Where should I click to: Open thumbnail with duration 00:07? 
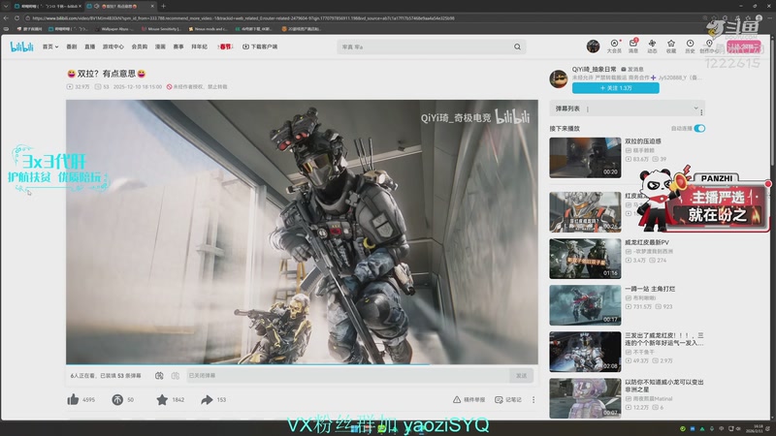tap(585, 398)
